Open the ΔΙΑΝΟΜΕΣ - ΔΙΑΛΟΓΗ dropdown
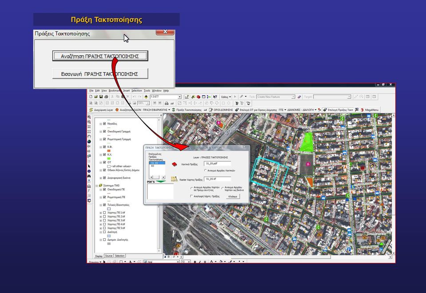This screenshot has width=426, height=293. coord(302,110)
